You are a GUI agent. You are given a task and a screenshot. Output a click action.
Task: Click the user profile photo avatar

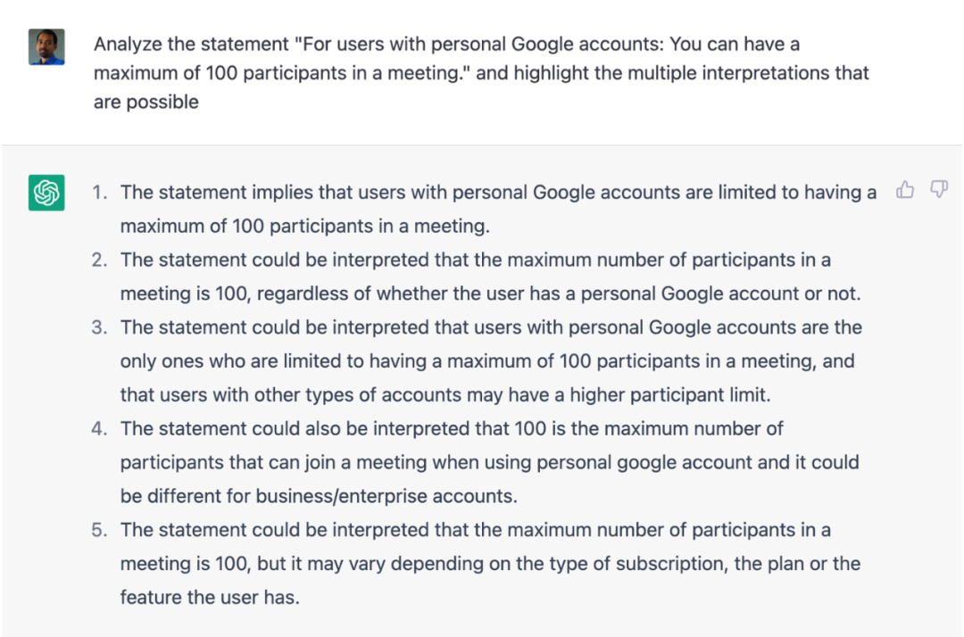(46, 46)
